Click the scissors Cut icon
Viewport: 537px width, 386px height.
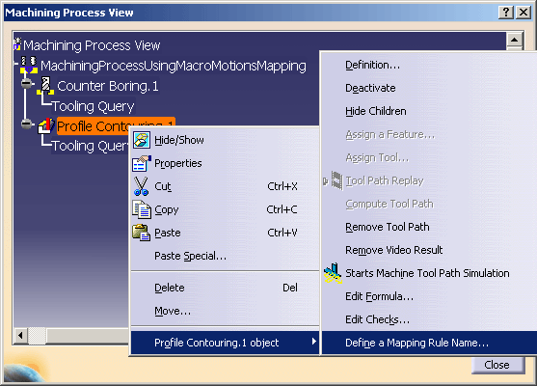[x=141, y=186]
